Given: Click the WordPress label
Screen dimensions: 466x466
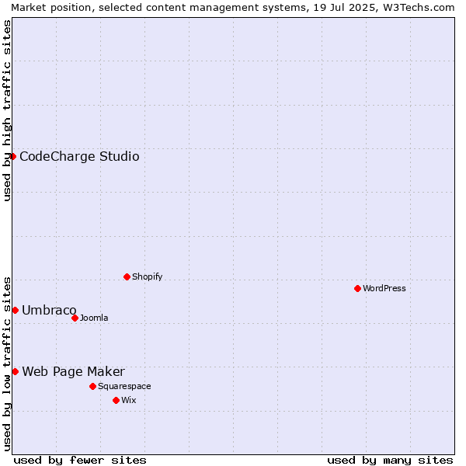Looking at the screenshot, I should click(x=384, y=288).
